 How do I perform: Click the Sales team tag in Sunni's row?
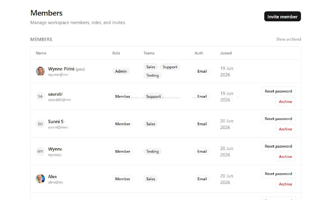coord(150,124)
